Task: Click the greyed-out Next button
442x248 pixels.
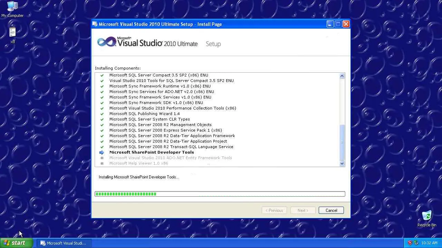Action: 303,210
